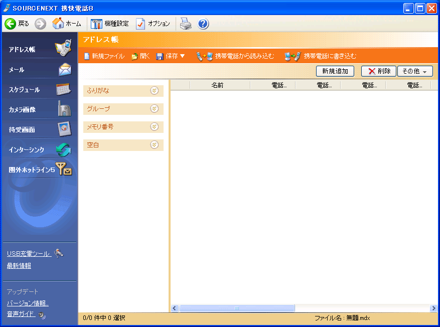The image size is (440, 327).
Task: Select 待受画面 label in sidebar
Action: 22,129
